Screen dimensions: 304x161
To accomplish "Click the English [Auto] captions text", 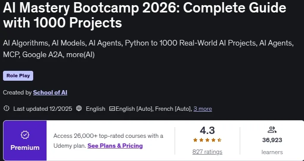I will pos(134,109).
